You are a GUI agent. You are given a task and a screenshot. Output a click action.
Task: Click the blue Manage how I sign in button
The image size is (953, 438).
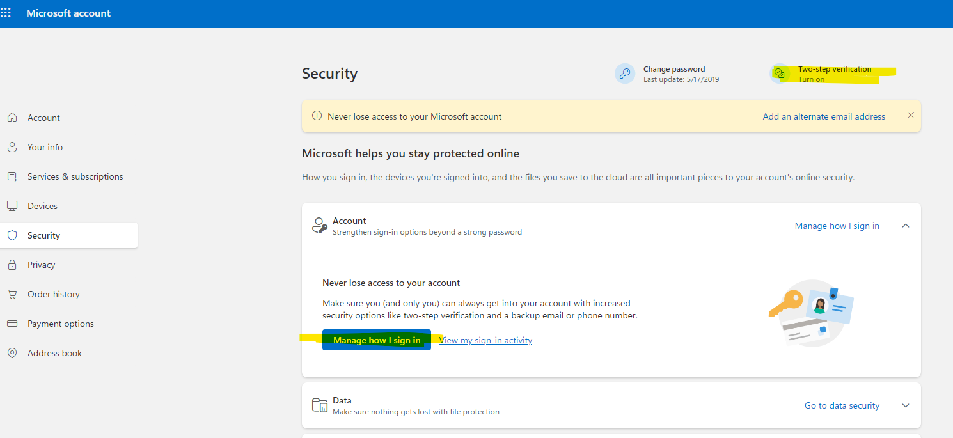[377, 340]
